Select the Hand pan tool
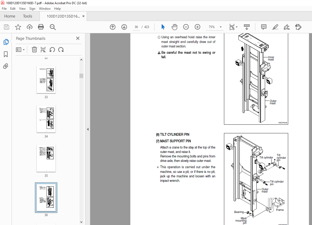 click(174, 27)
